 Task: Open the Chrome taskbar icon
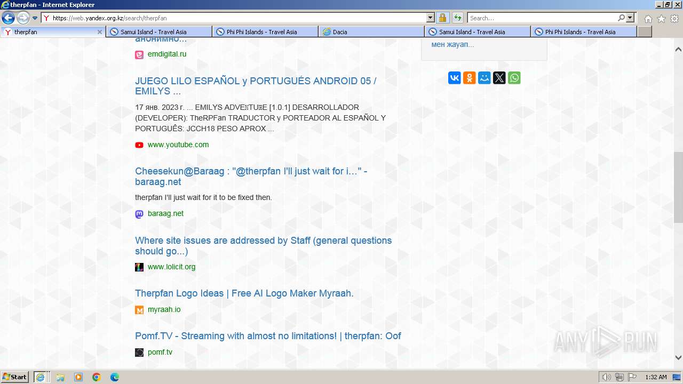coord(97,377)
